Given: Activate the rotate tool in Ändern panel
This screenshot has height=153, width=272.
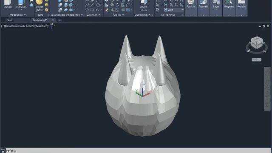Looking at the screenshot, I should click(x=117, y=5).
